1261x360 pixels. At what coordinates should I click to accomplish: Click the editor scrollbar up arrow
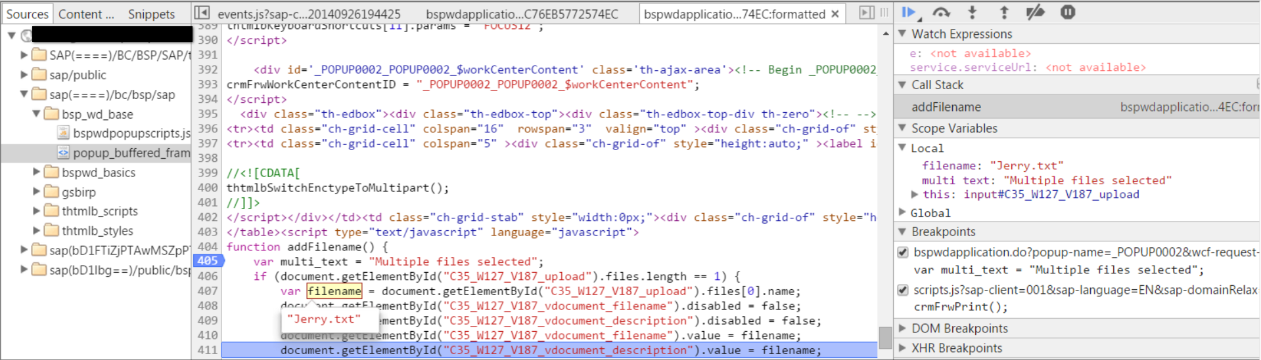(x=885, y=33)
